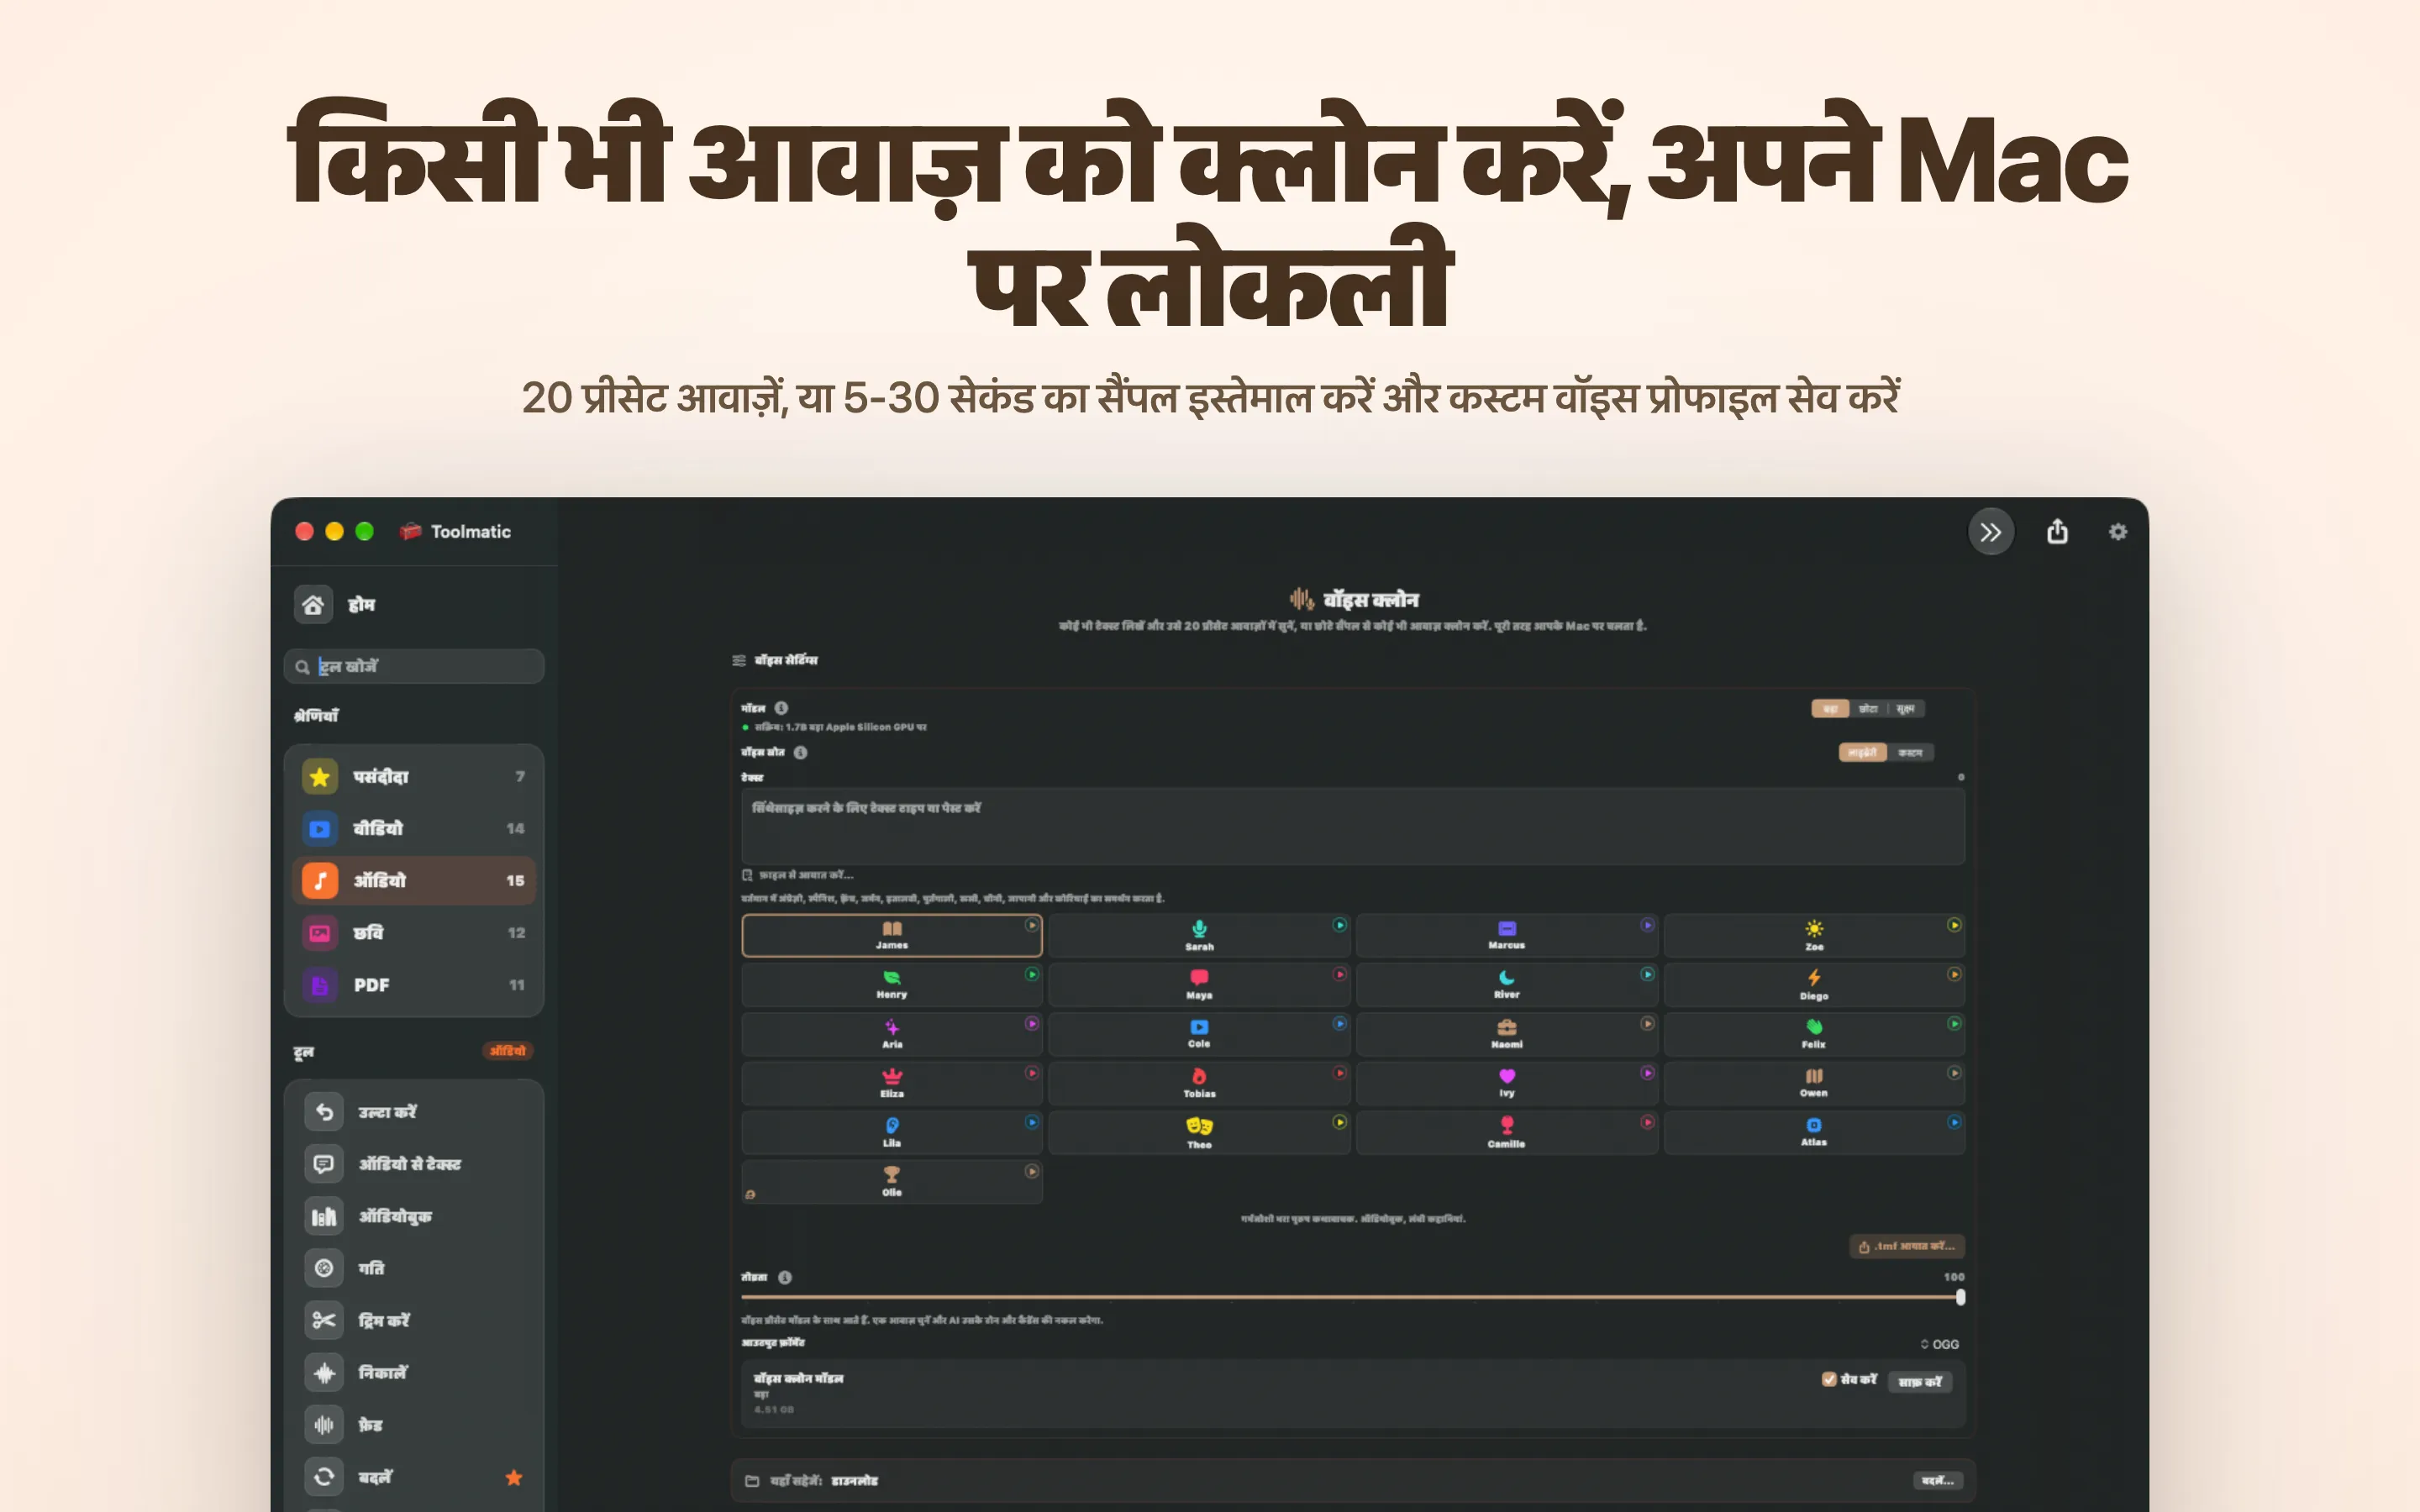Viewport: 2420px width, 1512px height.
Task: Open the गति (Speed) tool
Action: pos(414,1268)
